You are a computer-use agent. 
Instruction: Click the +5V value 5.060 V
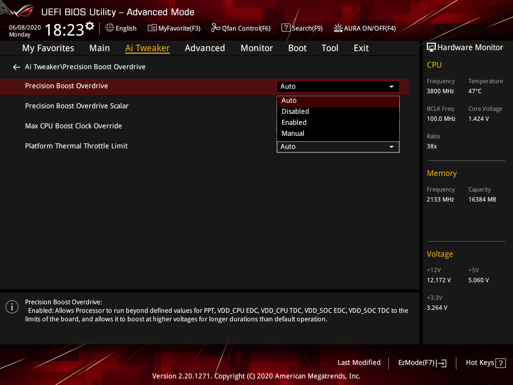pos(478,280)
